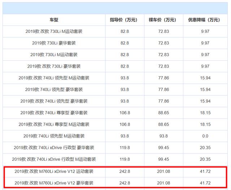Click 93.8 in the 裸车价 column

click(164, 136)
